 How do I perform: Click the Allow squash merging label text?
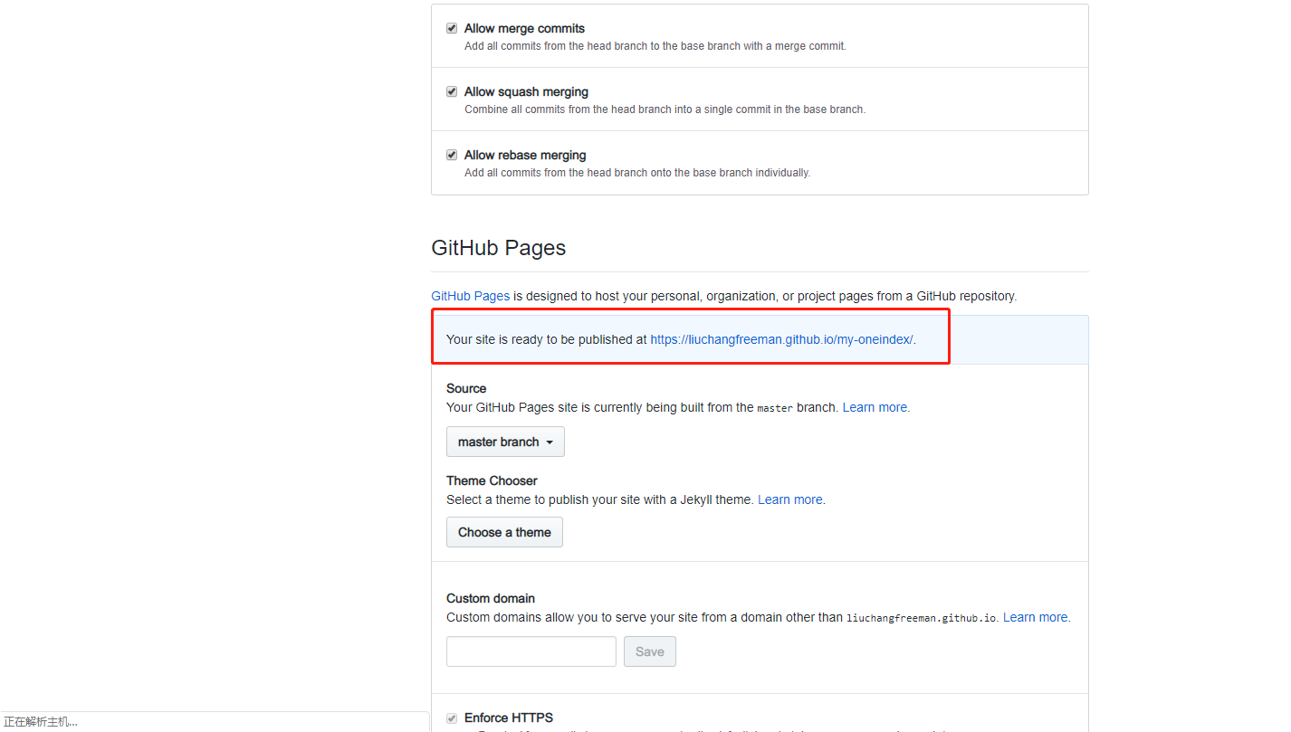526,92
